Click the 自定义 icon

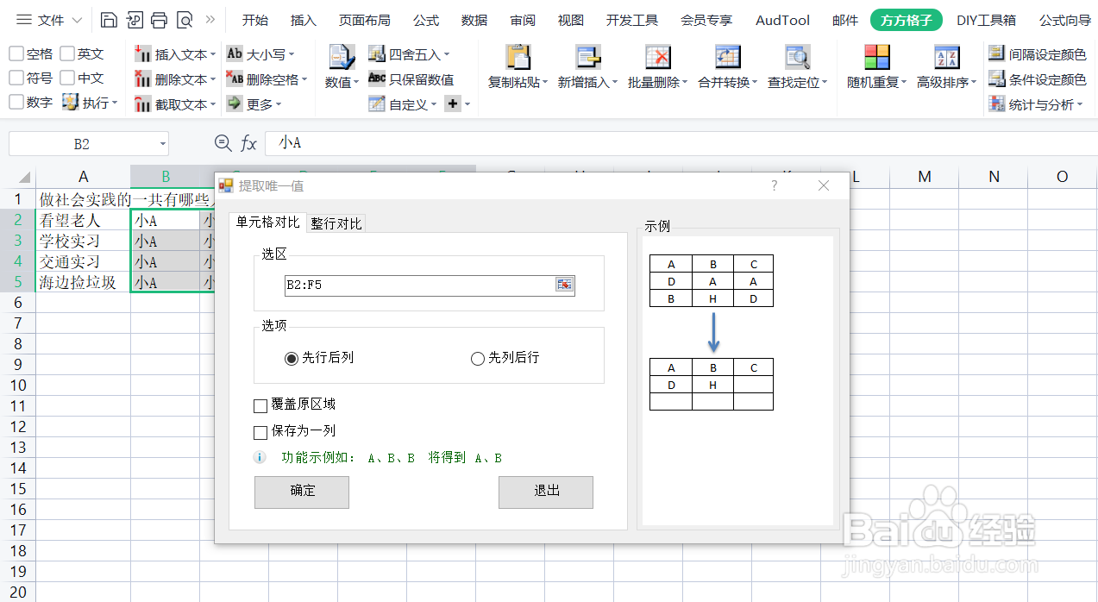[377, 104]
